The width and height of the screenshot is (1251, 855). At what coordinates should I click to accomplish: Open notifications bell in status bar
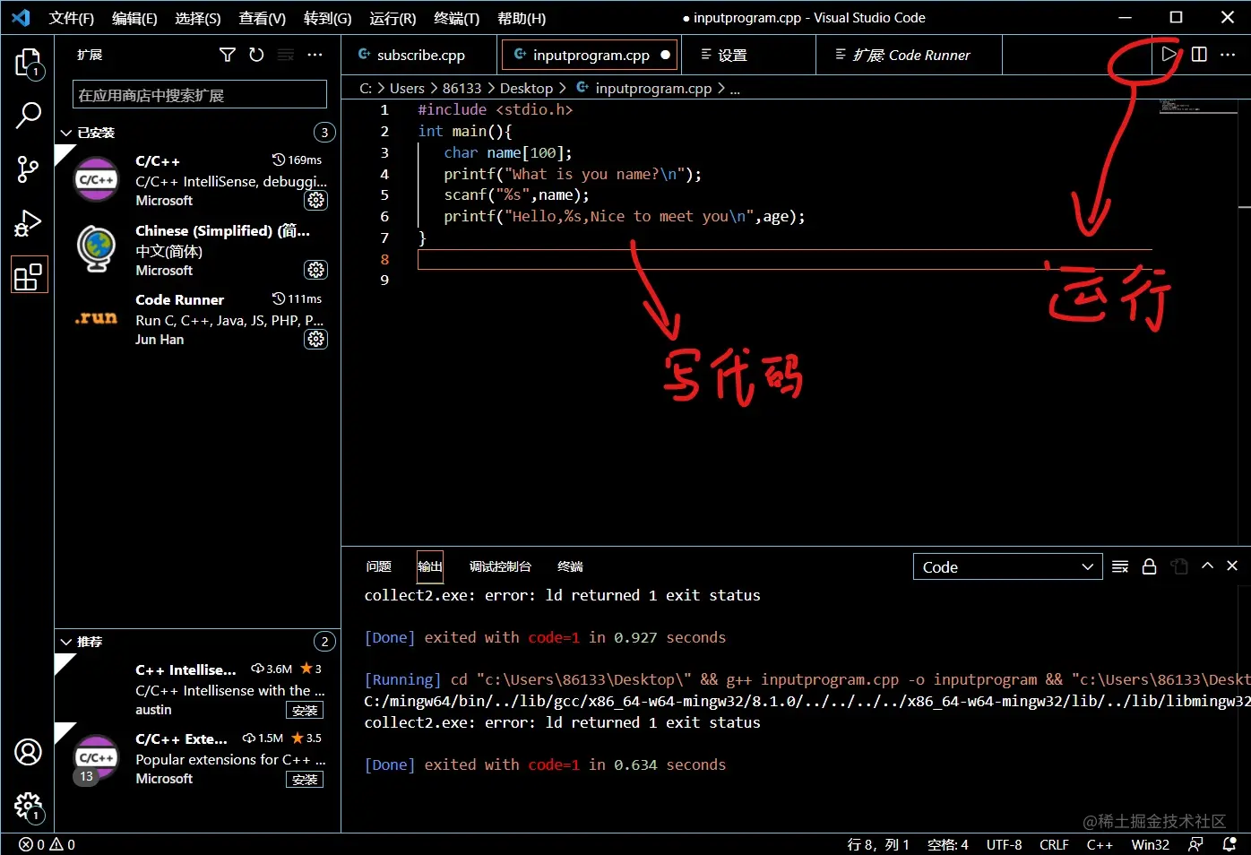pos(1229,844)
